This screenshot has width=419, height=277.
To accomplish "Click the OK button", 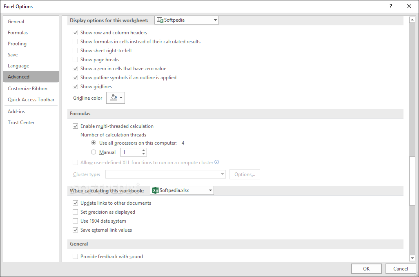I will (366, 268).
